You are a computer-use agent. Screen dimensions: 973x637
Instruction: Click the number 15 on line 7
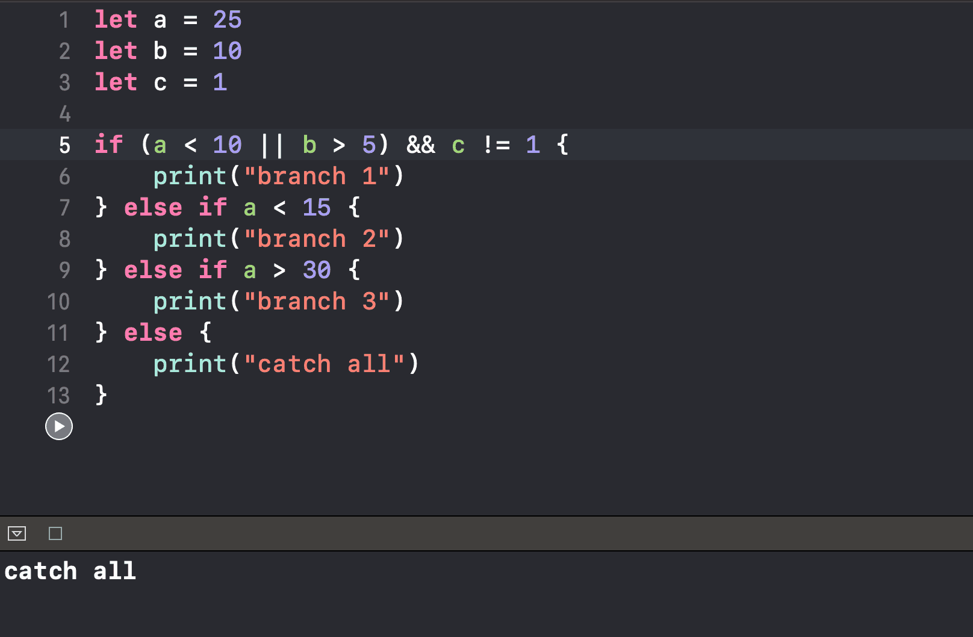pos(317,208)
